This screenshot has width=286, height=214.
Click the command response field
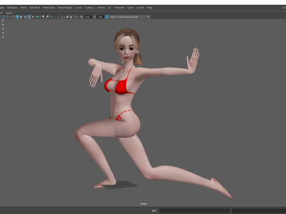pos(259,210)
